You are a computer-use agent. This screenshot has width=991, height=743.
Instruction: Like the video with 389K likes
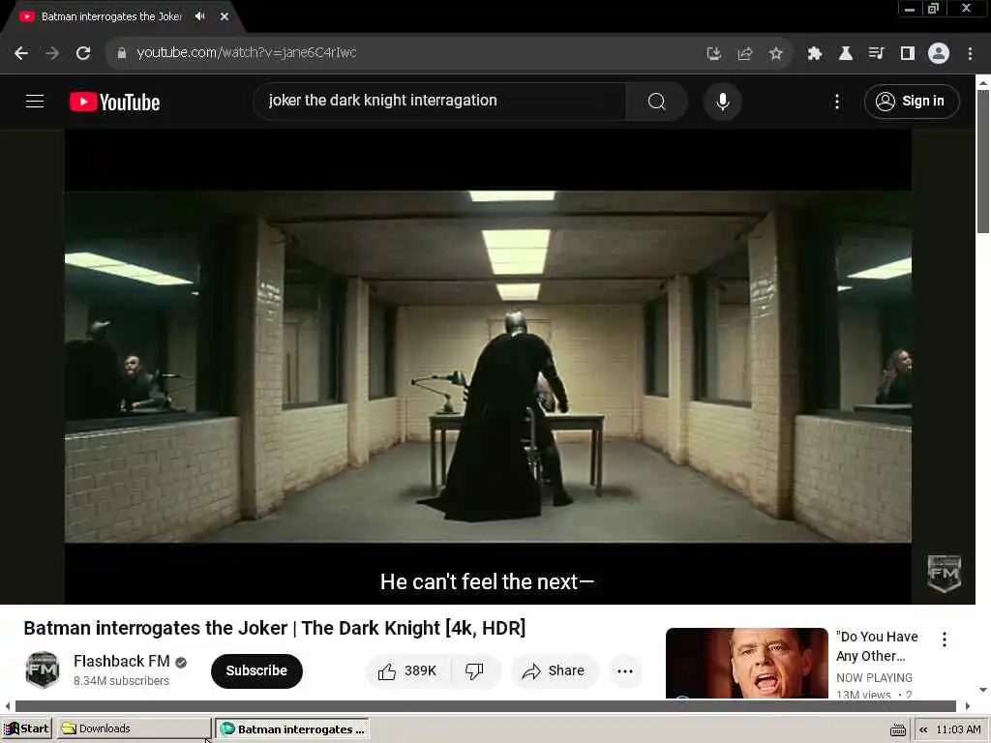point(407,671)
